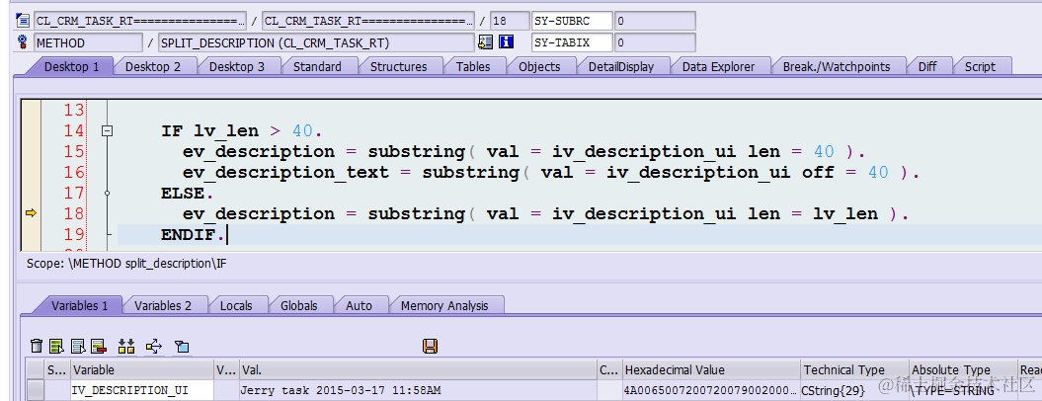Click the blue information icon in header
Image resolution: width=1042 pixels, height=401 pixels.
point(507,42)
